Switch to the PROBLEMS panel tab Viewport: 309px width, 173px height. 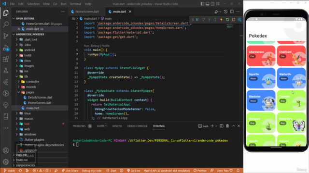79,126
